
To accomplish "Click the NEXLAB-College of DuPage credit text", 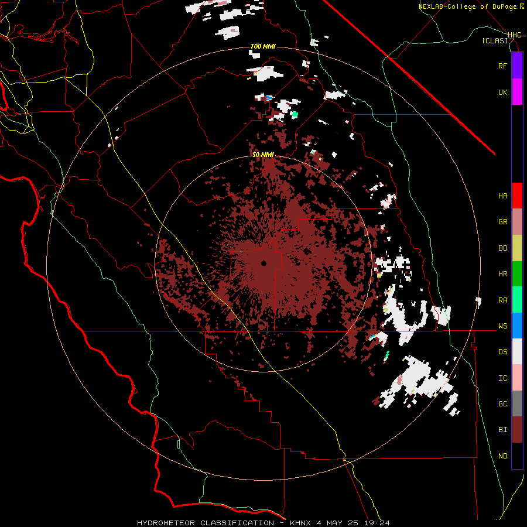I will point(467,6).
